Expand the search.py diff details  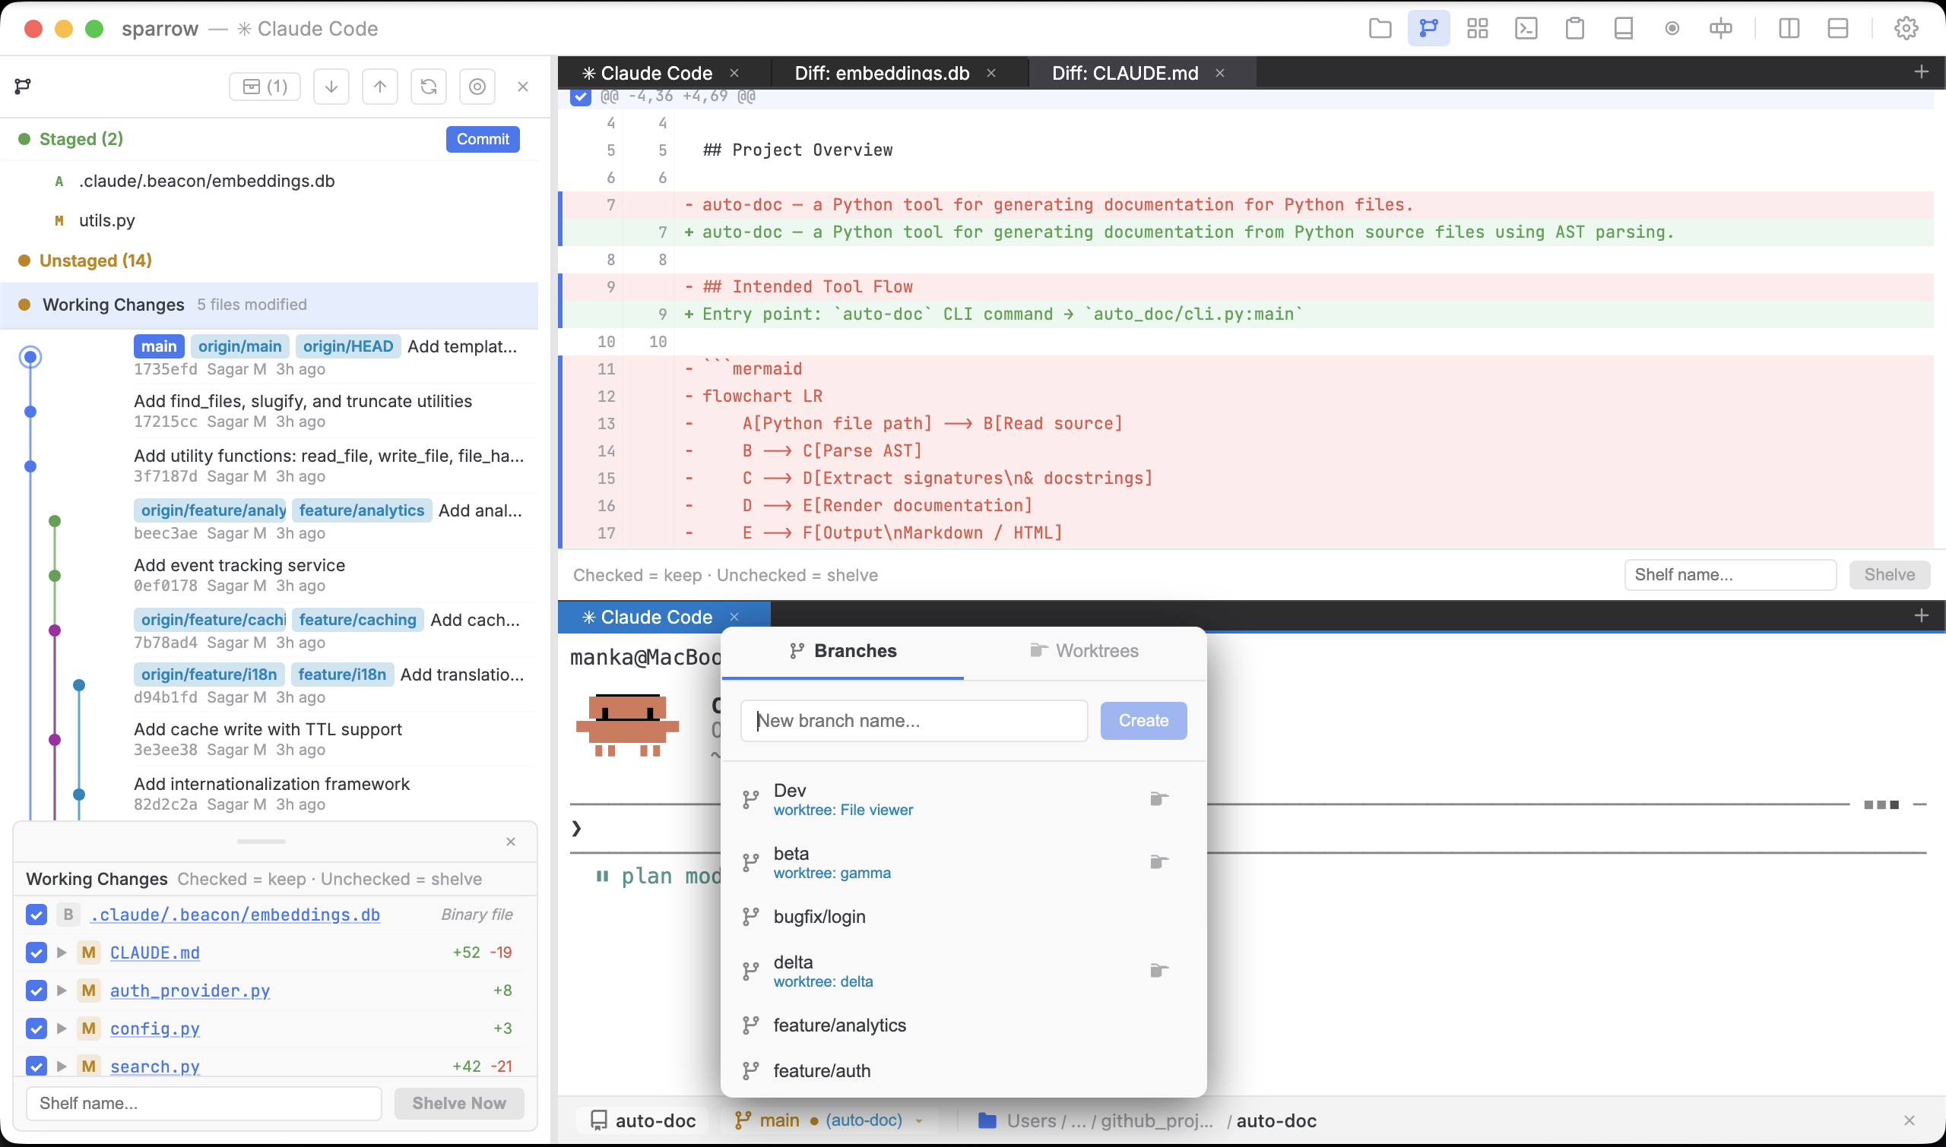click(62, 1066)
